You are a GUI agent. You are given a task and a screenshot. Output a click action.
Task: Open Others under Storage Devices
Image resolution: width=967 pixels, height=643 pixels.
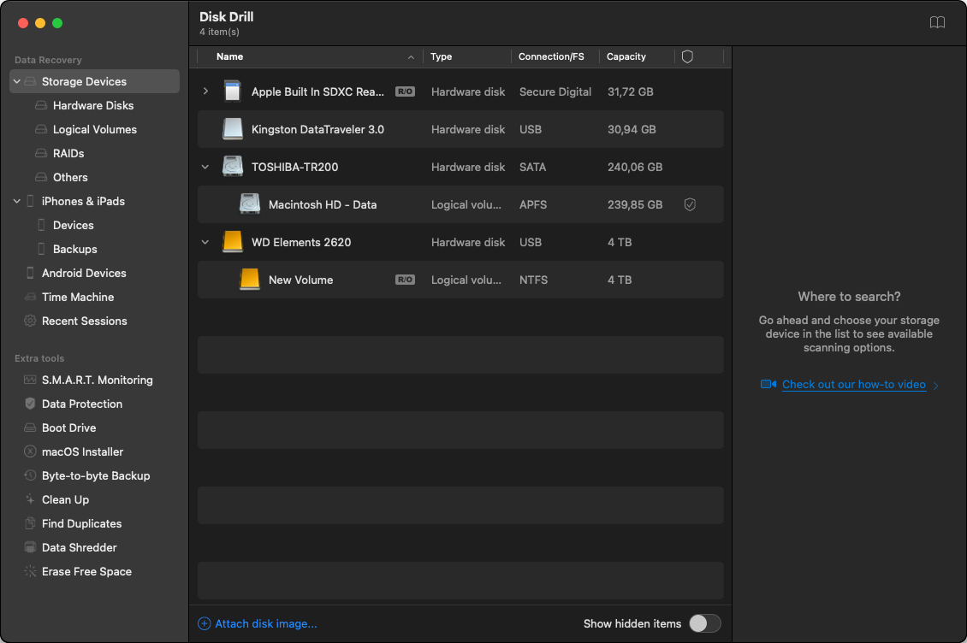coord(70,178)
